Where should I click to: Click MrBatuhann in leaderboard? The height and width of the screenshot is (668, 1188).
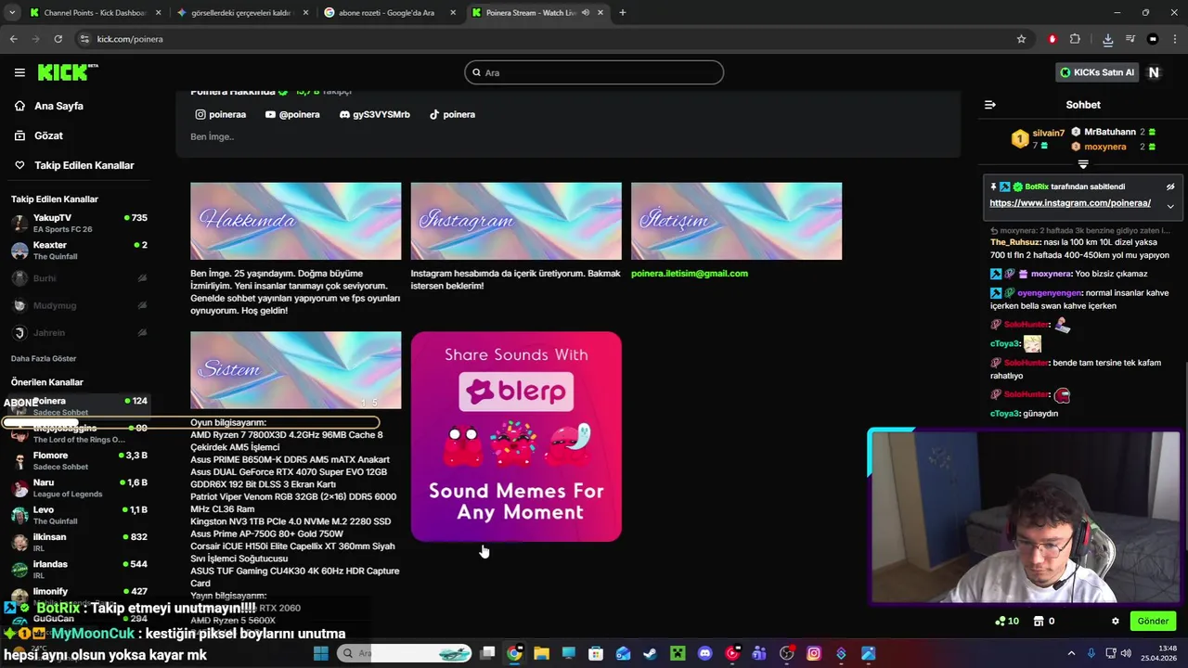click(x=1109, y=132)
